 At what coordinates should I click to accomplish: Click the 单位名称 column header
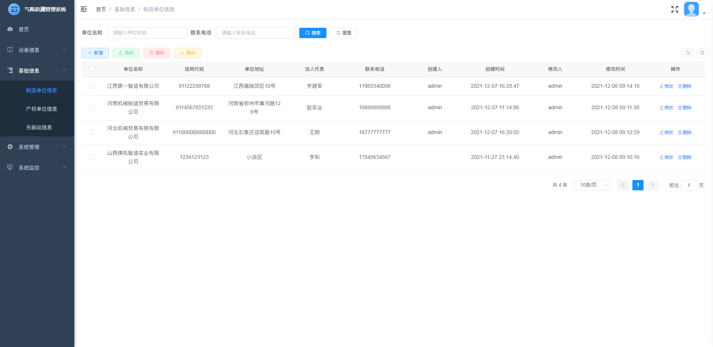[x=133, y=69]
